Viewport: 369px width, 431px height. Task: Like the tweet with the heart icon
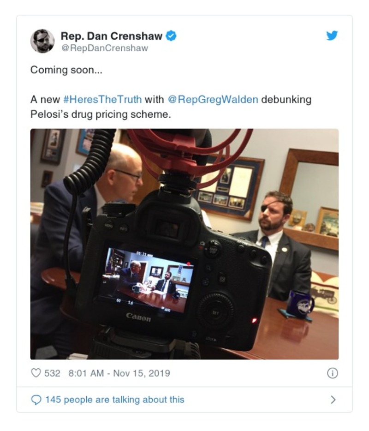coord(36,373)
